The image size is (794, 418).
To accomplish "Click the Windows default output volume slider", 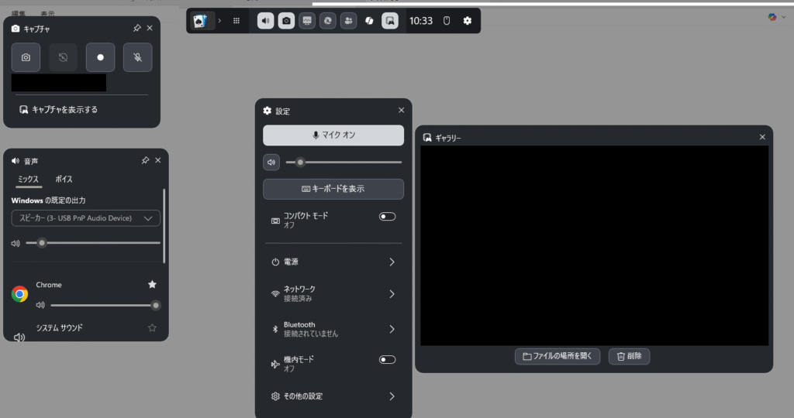I will 93,243.
